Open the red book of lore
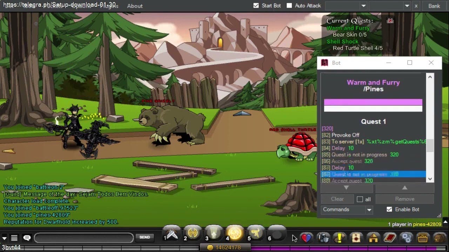 (x=390, y=238)
